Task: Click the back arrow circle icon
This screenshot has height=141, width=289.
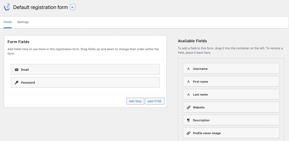Action: [73, 7]
